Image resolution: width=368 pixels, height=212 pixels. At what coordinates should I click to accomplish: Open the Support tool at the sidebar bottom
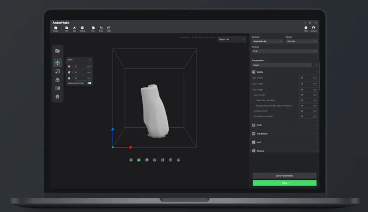57,96
